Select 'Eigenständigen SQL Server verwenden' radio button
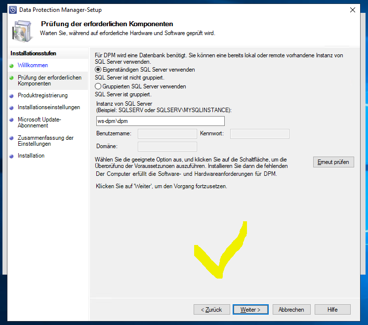 [98, 70]
